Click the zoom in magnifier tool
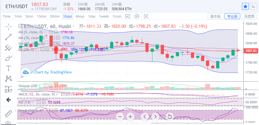 point(8,123)
